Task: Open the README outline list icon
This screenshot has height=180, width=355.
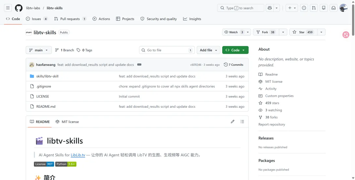Action: coord(242,122)
